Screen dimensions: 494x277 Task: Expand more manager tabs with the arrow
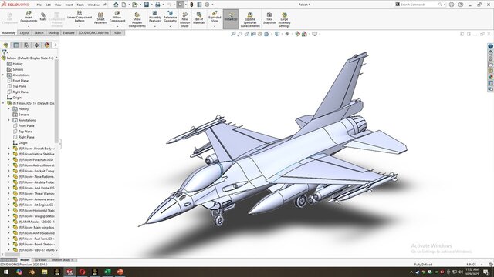tap(56, 45)
